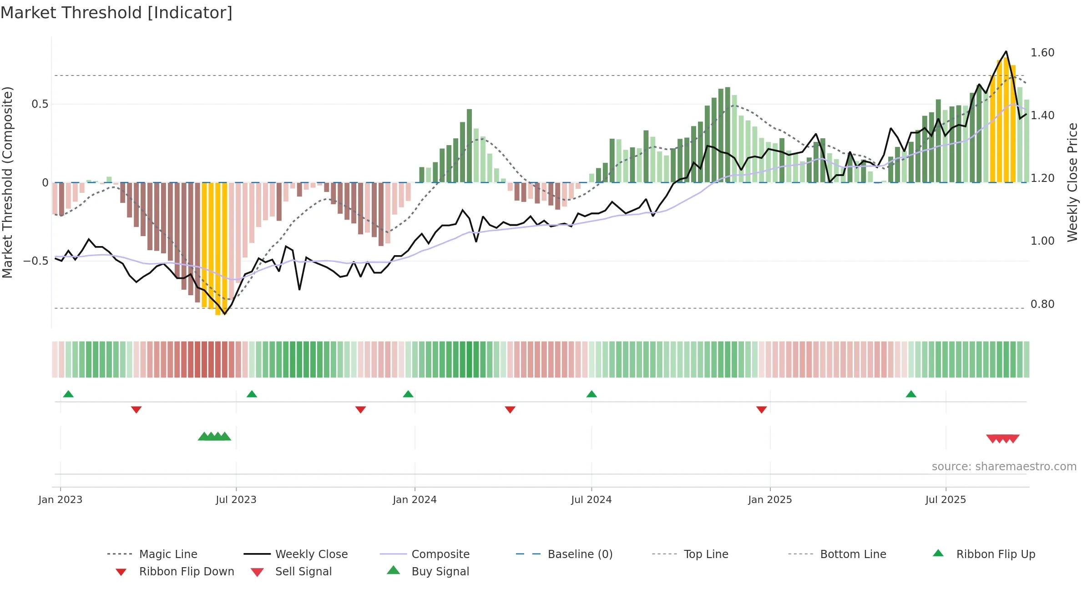Click the Weekly Close Price axis title
The height and width of the screenshot is (614, 1092).
[x=1072, y=182]
